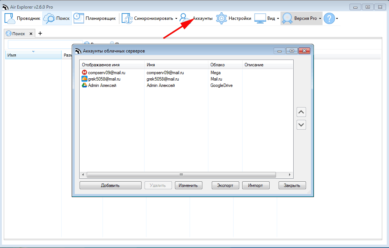The width and height of the screenshot is (389, 248).
Task: Maximize the Air Explorer main window
Action: click(368, 7)
